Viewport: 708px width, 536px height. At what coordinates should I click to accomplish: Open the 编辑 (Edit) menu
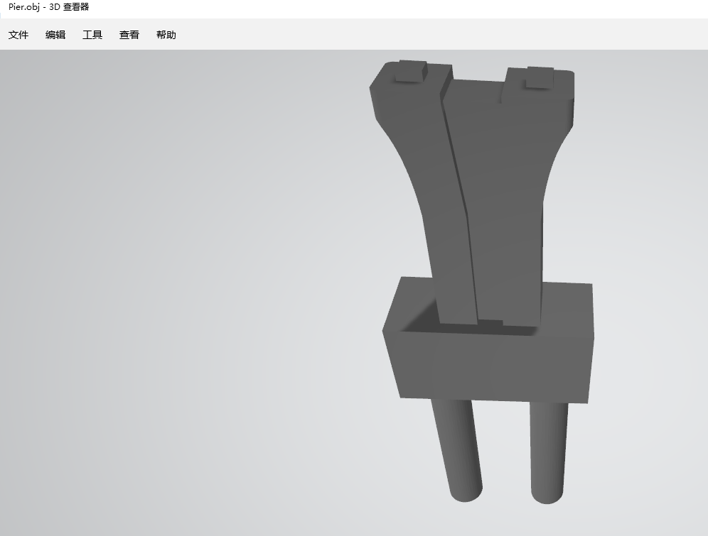click(x=55, y=35)
